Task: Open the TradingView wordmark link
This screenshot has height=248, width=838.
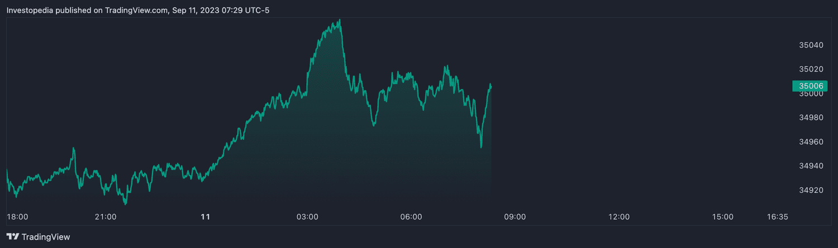Action: point(46,237)
